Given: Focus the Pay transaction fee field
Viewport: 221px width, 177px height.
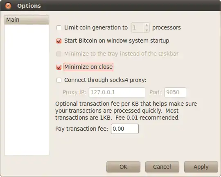Looking at the screenshot, I should click(125, 129).
